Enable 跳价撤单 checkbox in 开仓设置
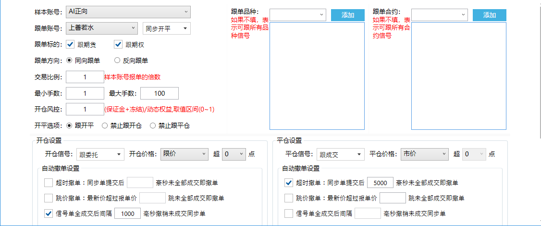This screenshot has height=226, width=541. click(x=49, y=198)
